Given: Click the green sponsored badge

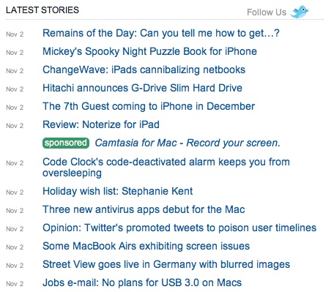Looking at the screenshot, I should coord(66,143).
